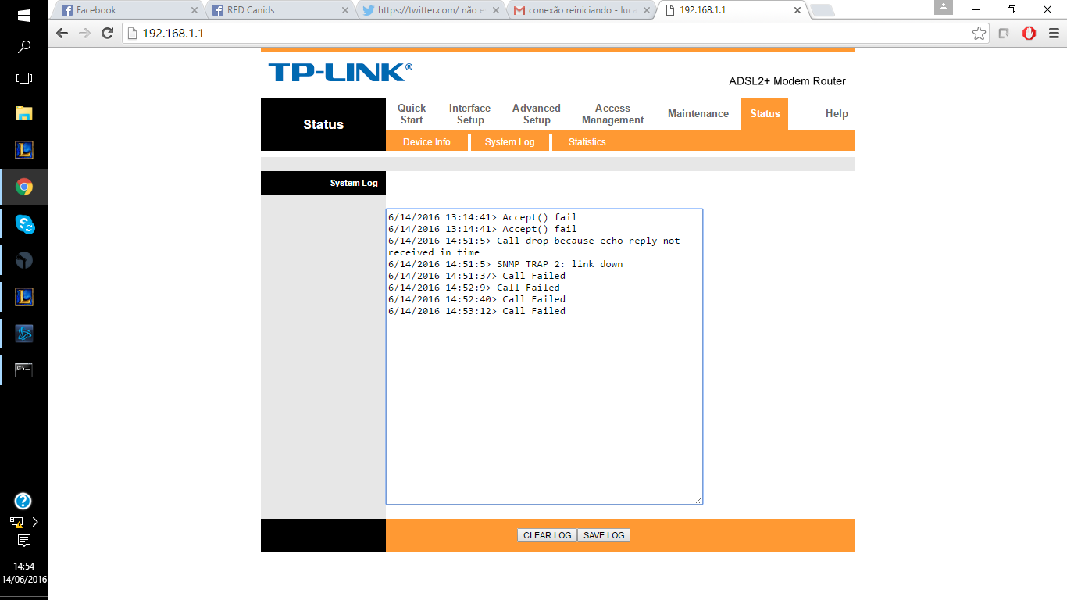Open router Help page

[x=837, y=114]
